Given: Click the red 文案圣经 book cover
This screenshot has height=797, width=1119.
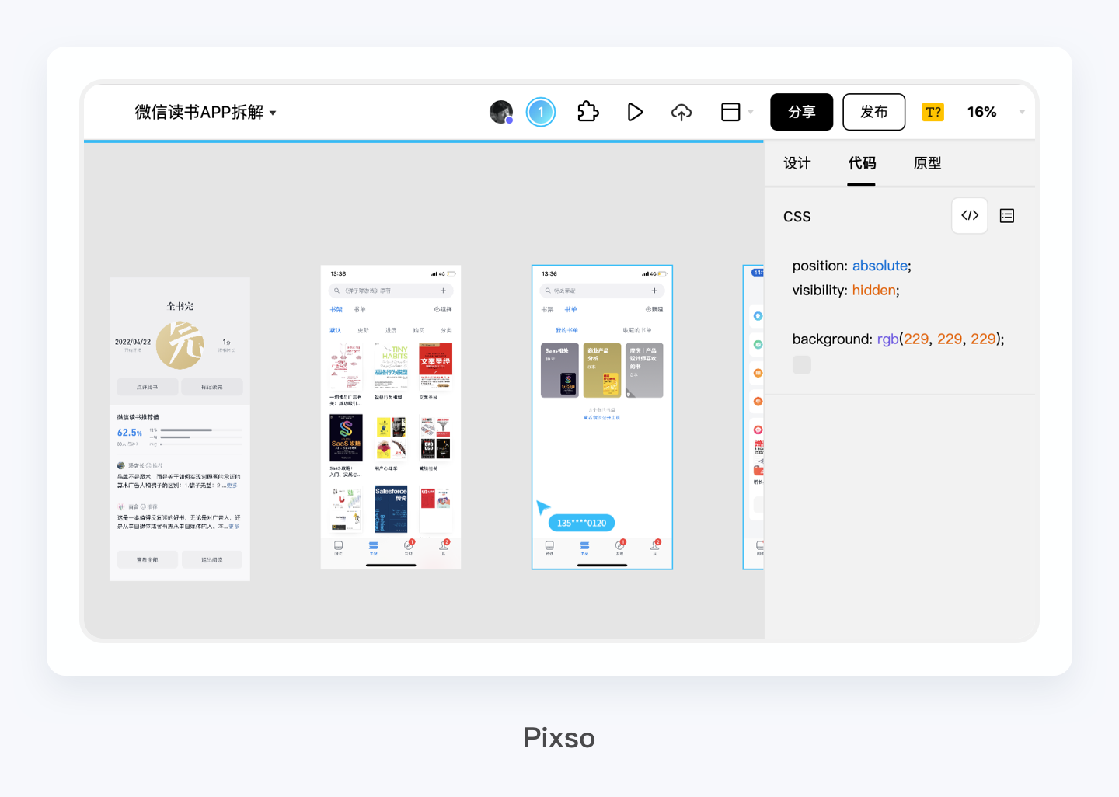Looking at the screenshot, I should point(435,367).
